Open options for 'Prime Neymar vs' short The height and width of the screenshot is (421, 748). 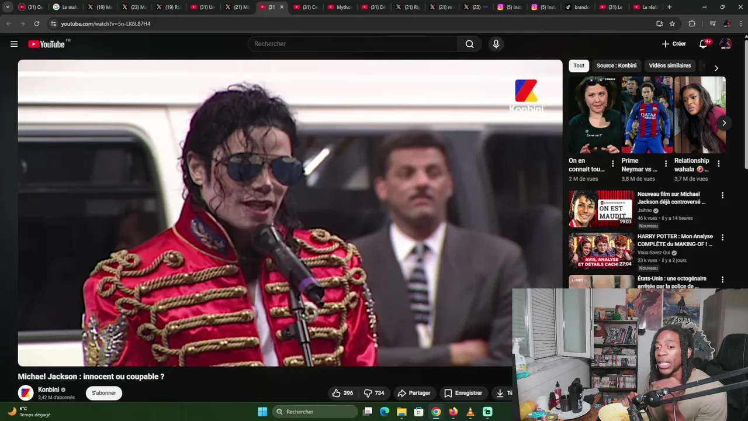coord(666,164)
